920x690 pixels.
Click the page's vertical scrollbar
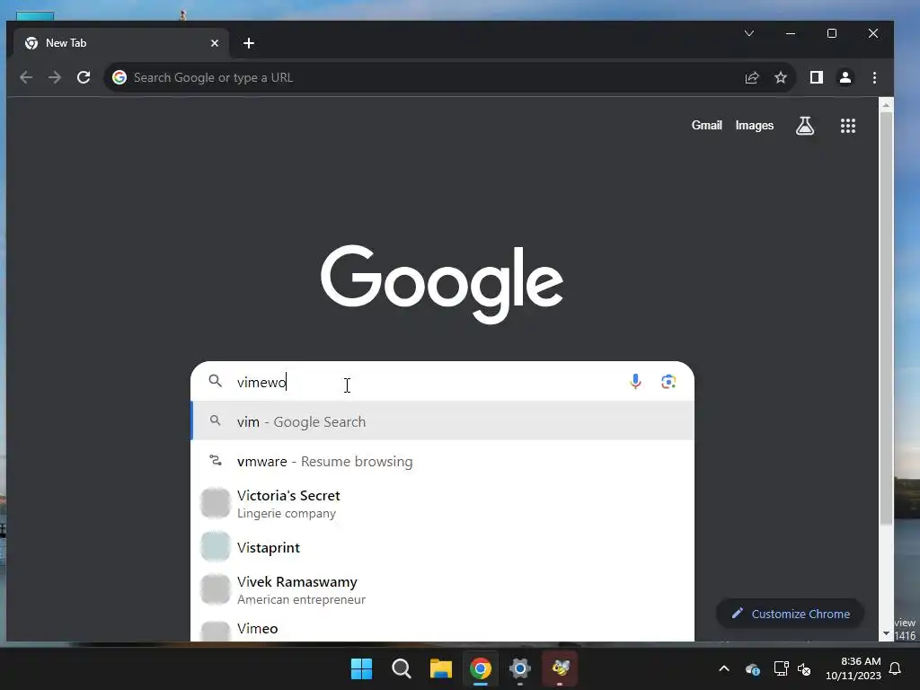(x=886, y=317)
